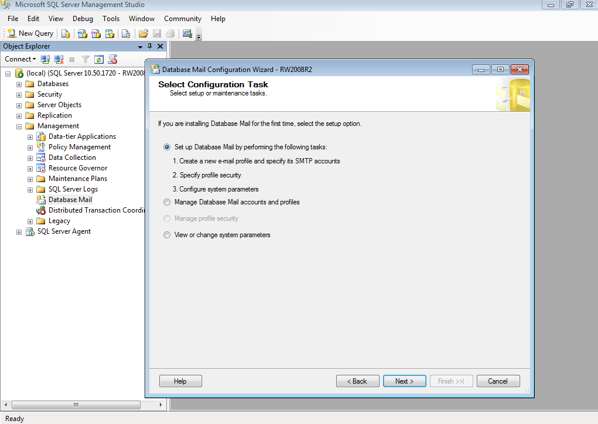The width and height of the screenshot is (598, 424).
Task: Select the Database Mail tree icon
Action: pos(41,200)
